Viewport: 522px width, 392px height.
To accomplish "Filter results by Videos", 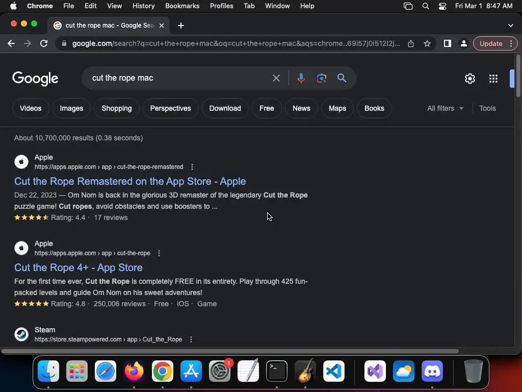I will pos(31,108).
